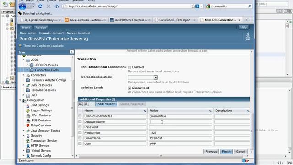
Task: Click the JMS Resources icon
Action: click(x=28, y=85)
